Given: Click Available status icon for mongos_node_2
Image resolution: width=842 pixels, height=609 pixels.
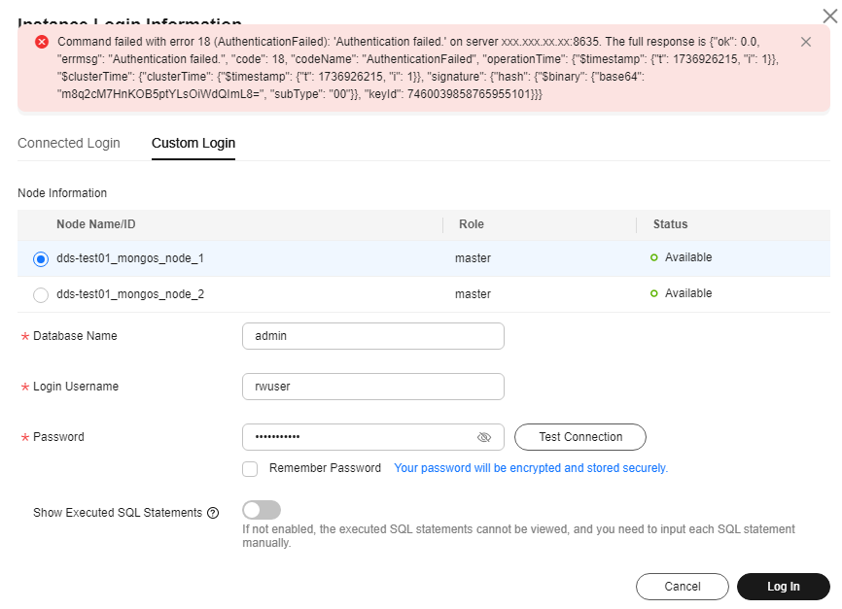Looking at the screenshot, I should [654, 293].
